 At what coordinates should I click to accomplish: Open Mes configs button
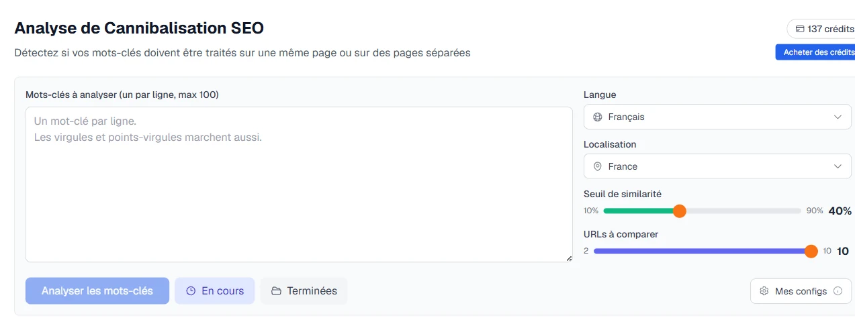[x=801, y=291]
